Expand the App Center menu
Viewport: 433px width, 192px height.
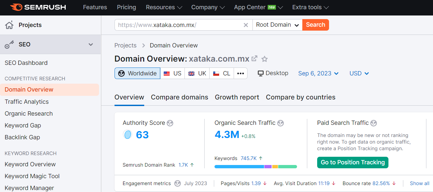[x=258, y=7]
